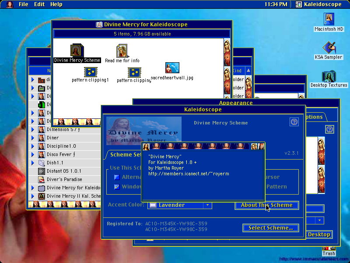Click the 'For Kaleidoscope 1.8 +' text
The image size is (350, 263).
[172, 162]
